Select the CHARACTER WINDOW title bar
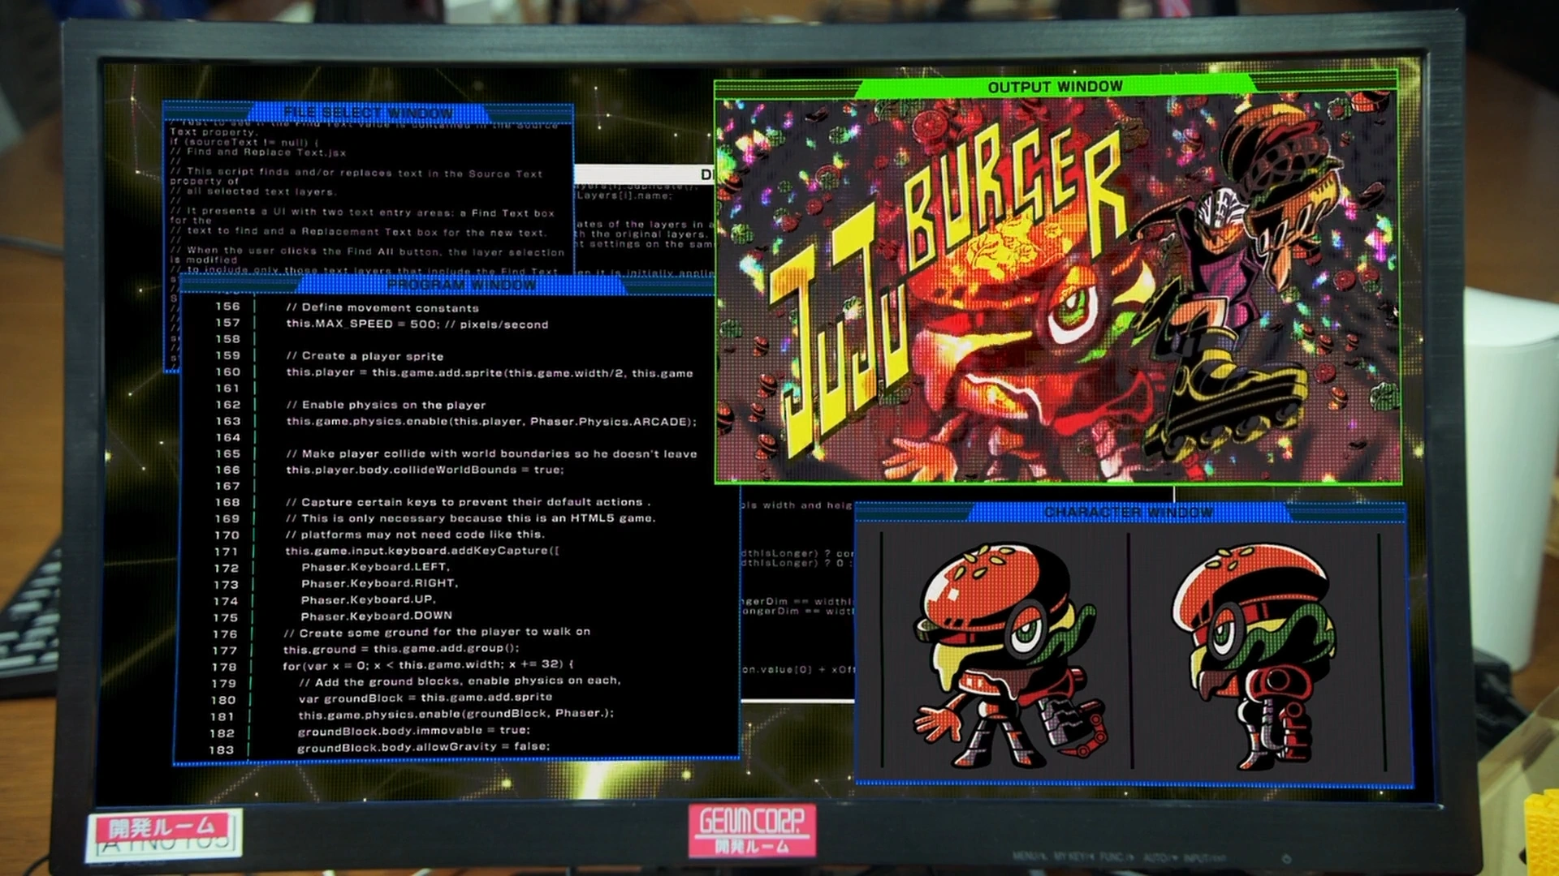Image resolution: width=1559 pixels, height=876 pixels. (x=1129, y=513)
